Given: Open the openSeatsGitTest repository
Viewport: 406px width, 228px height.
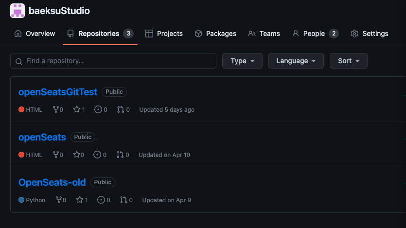Looking at the screenshot, I should pyautogui.click(x=58, y=92).
